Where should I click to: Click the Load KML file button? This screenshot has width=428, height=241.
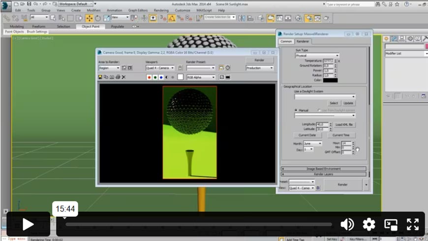344,124
